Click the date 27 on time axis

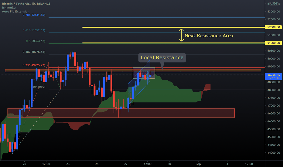click(x=126, y=164)
